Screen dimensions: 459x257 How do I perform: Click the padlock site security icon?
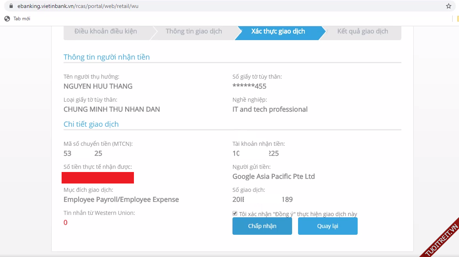[x=11, y=6]
